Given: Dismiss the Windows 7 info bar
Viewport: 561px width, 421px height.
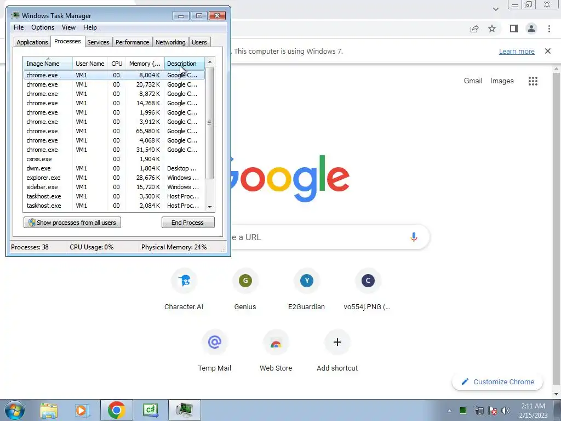Looking at the screenshot, I should pos(548,51).
